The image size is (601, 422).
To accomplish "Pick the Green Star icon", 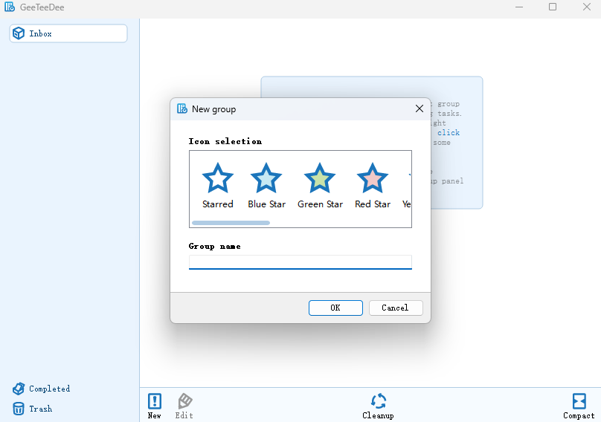I will pyautogui.click(x=320, y=186).
